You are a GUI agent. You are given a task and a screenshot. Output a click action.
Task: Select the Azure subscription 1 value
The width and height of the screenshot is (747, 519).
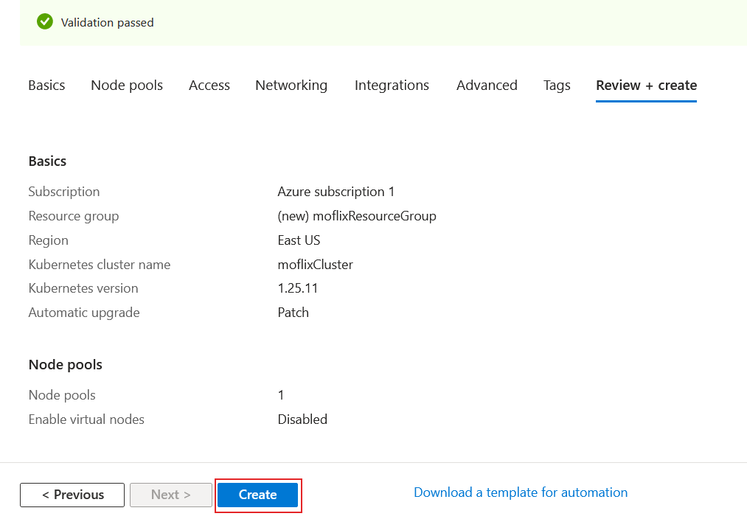336,191
